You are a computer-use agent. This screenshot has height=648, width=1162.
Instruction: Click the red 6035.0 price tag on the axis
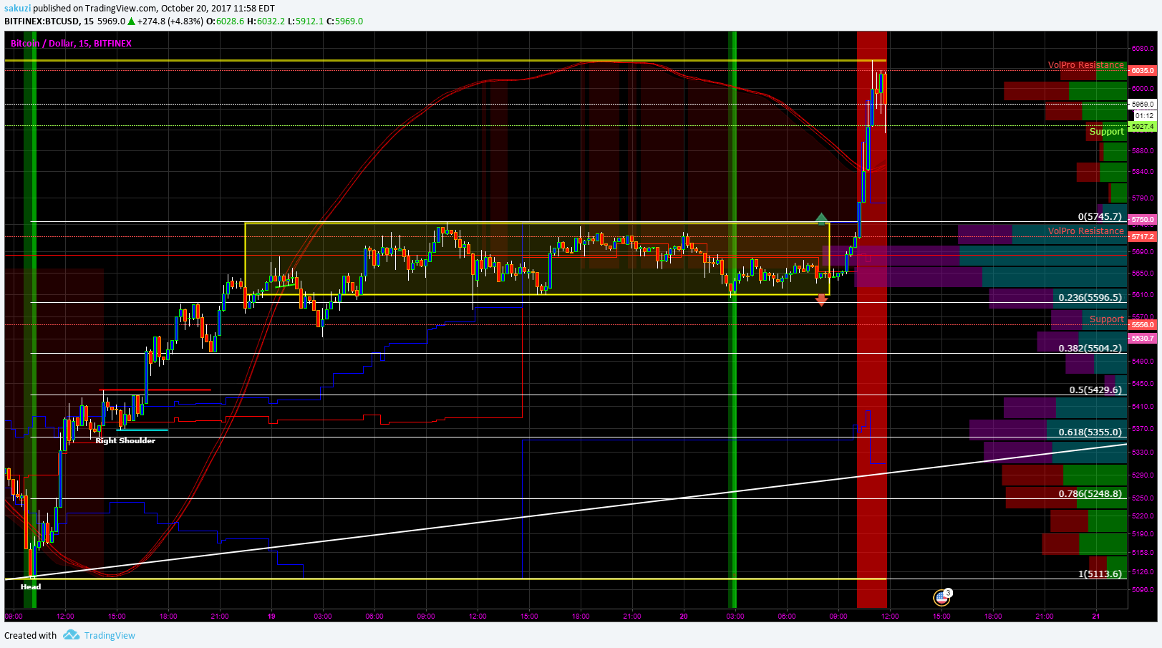pyautogui.click(x=1143, y=71)
